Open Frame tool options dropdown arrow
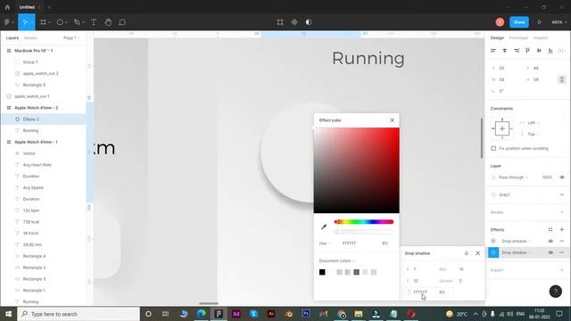Viewport: 571px width, 321px height. click(49, 22)
